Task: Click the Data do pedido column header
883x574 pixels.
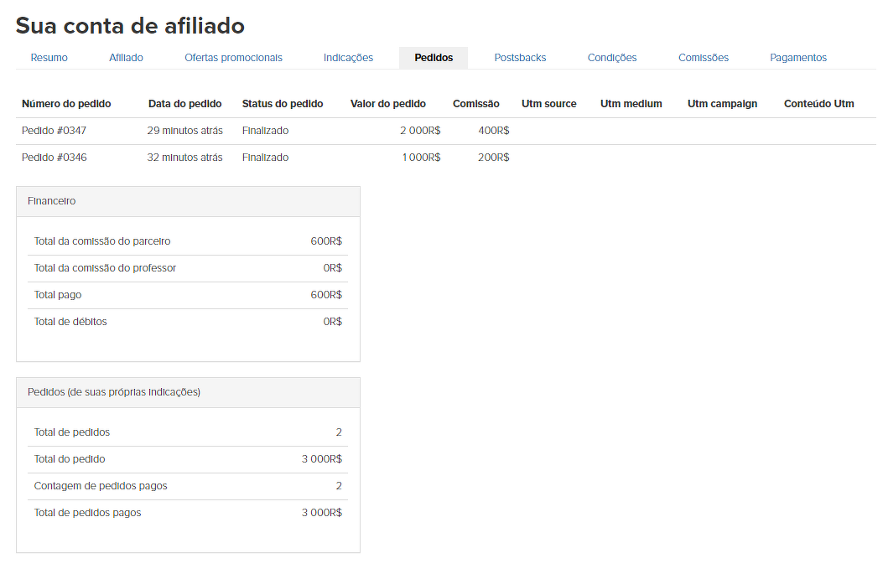Action: [x=184, y=104]
